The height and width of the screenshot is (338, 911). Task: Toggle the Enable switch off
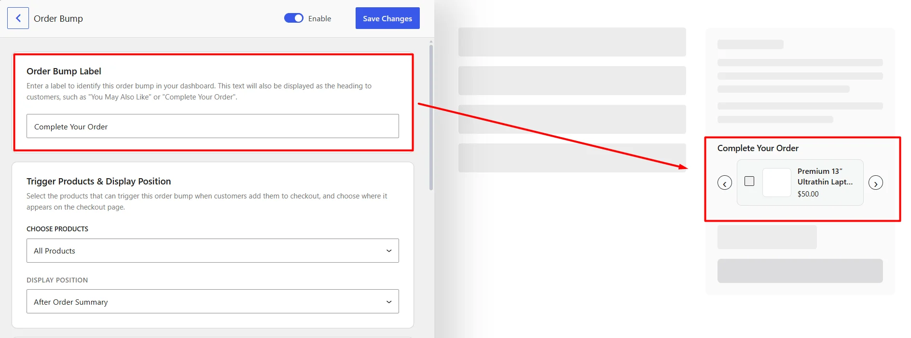pos(293,18)
